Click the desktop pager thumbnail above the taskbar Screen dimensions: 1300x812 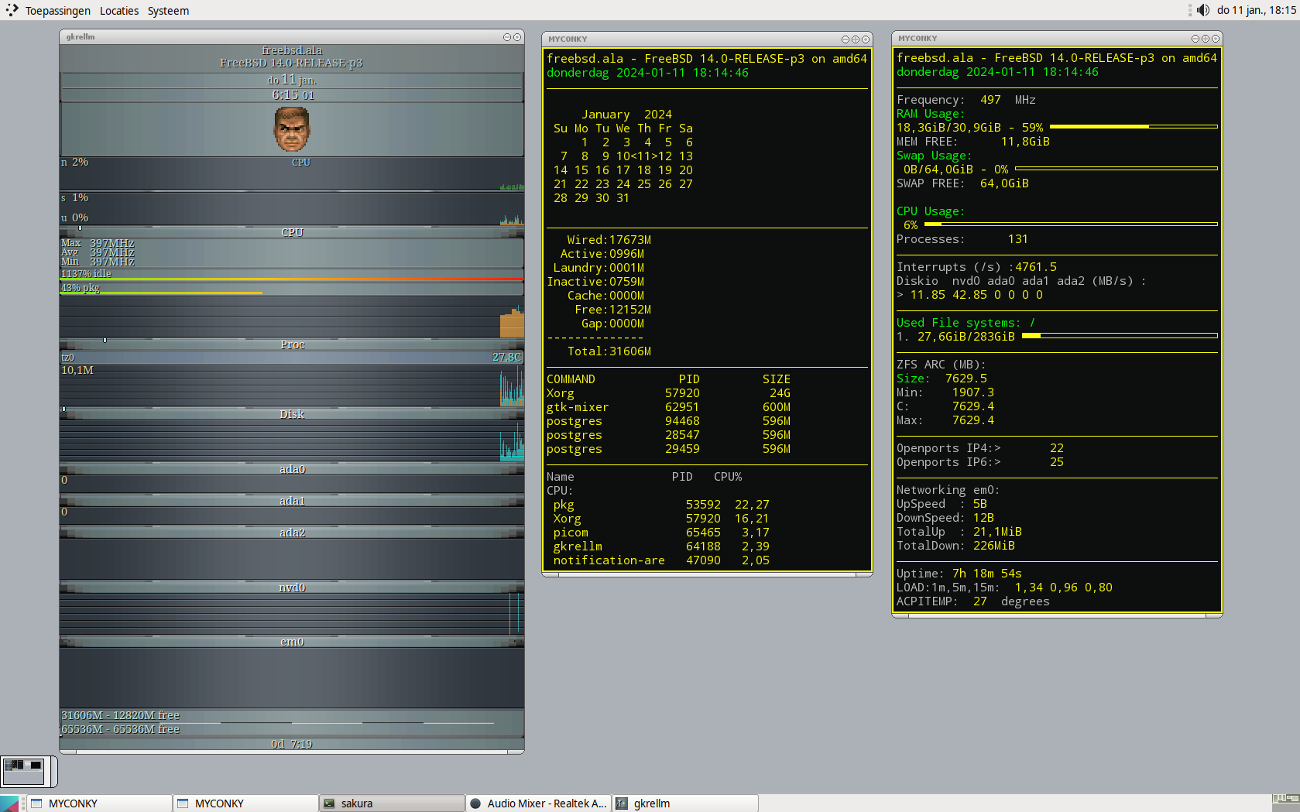pyautogui.click(x=24, y=771)
